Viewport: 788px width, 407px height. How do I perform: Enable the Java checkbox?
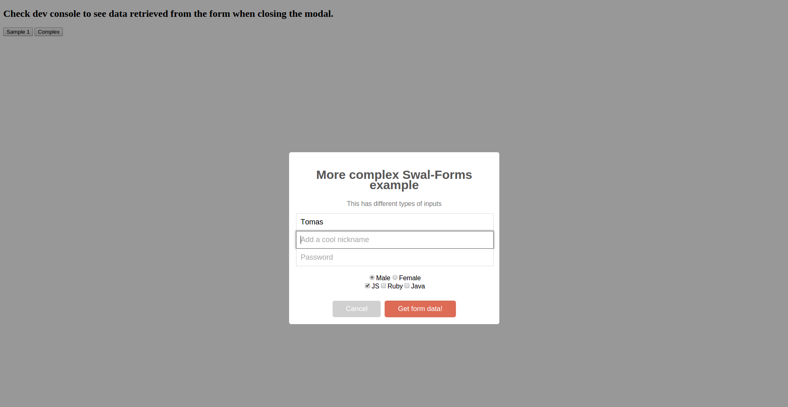pyautogui.click(x=407, y=286)
